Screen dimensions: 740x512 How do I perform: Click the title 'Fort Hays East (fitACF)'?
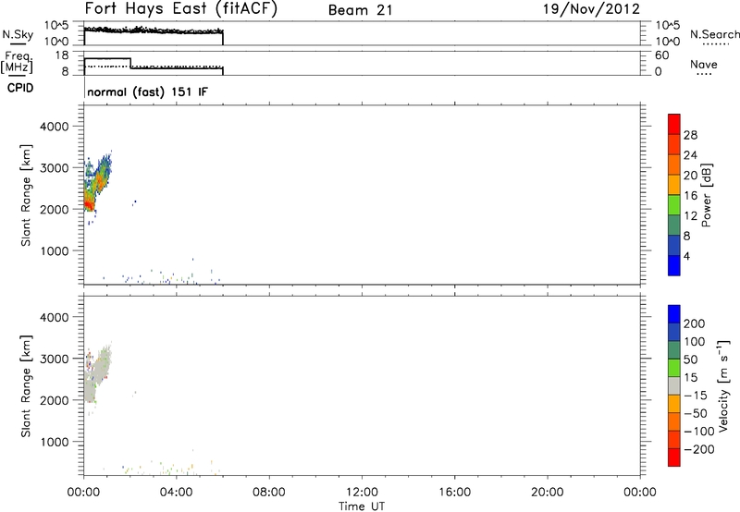point(181,9)
